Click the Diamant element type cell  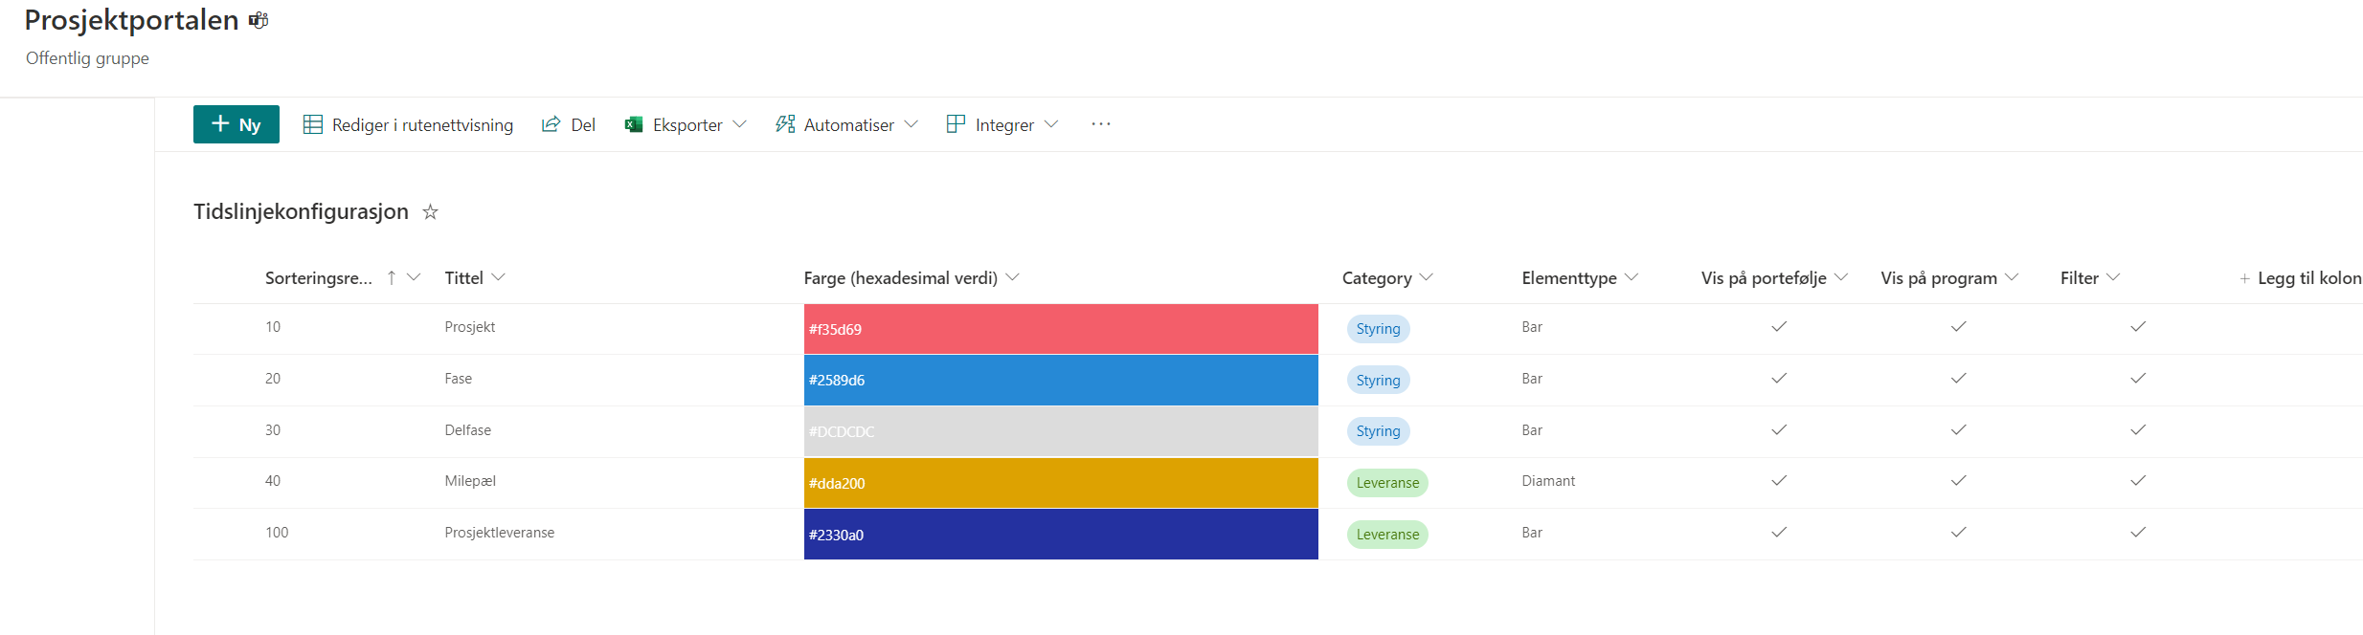[1548, 481]
